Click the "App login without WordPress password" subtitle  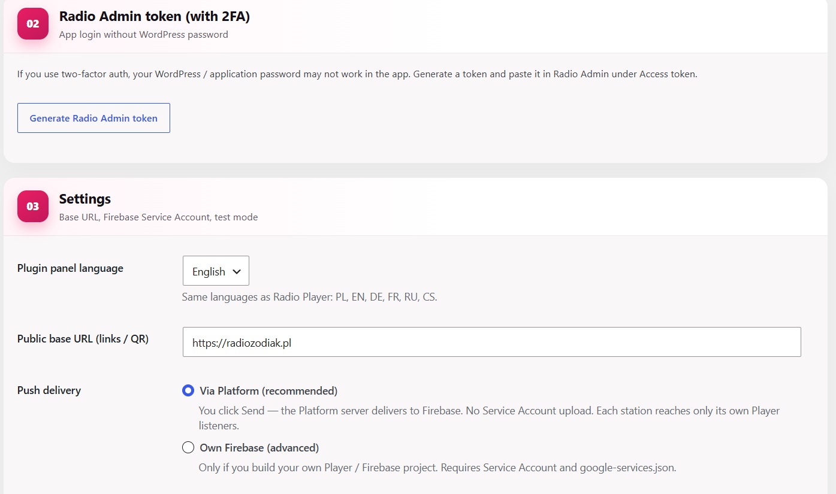tap(144, 35)
